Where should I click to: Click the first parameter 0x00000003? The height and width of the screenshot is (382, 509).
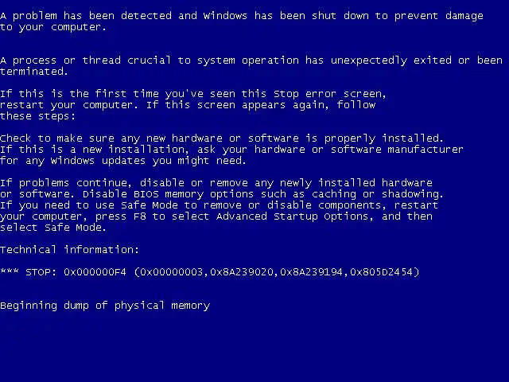click(x=172, y=272)
